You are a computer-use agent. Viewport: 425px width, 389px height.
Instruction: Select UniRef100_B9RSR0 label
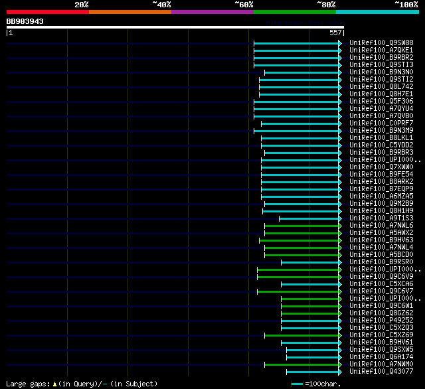point(381,262)
